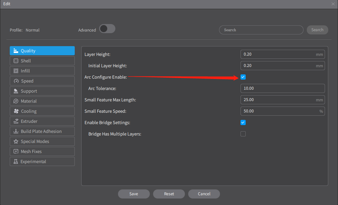Click the Initial Layer Height field
Screen dimensions: 338x205
[x=283, y=66]
